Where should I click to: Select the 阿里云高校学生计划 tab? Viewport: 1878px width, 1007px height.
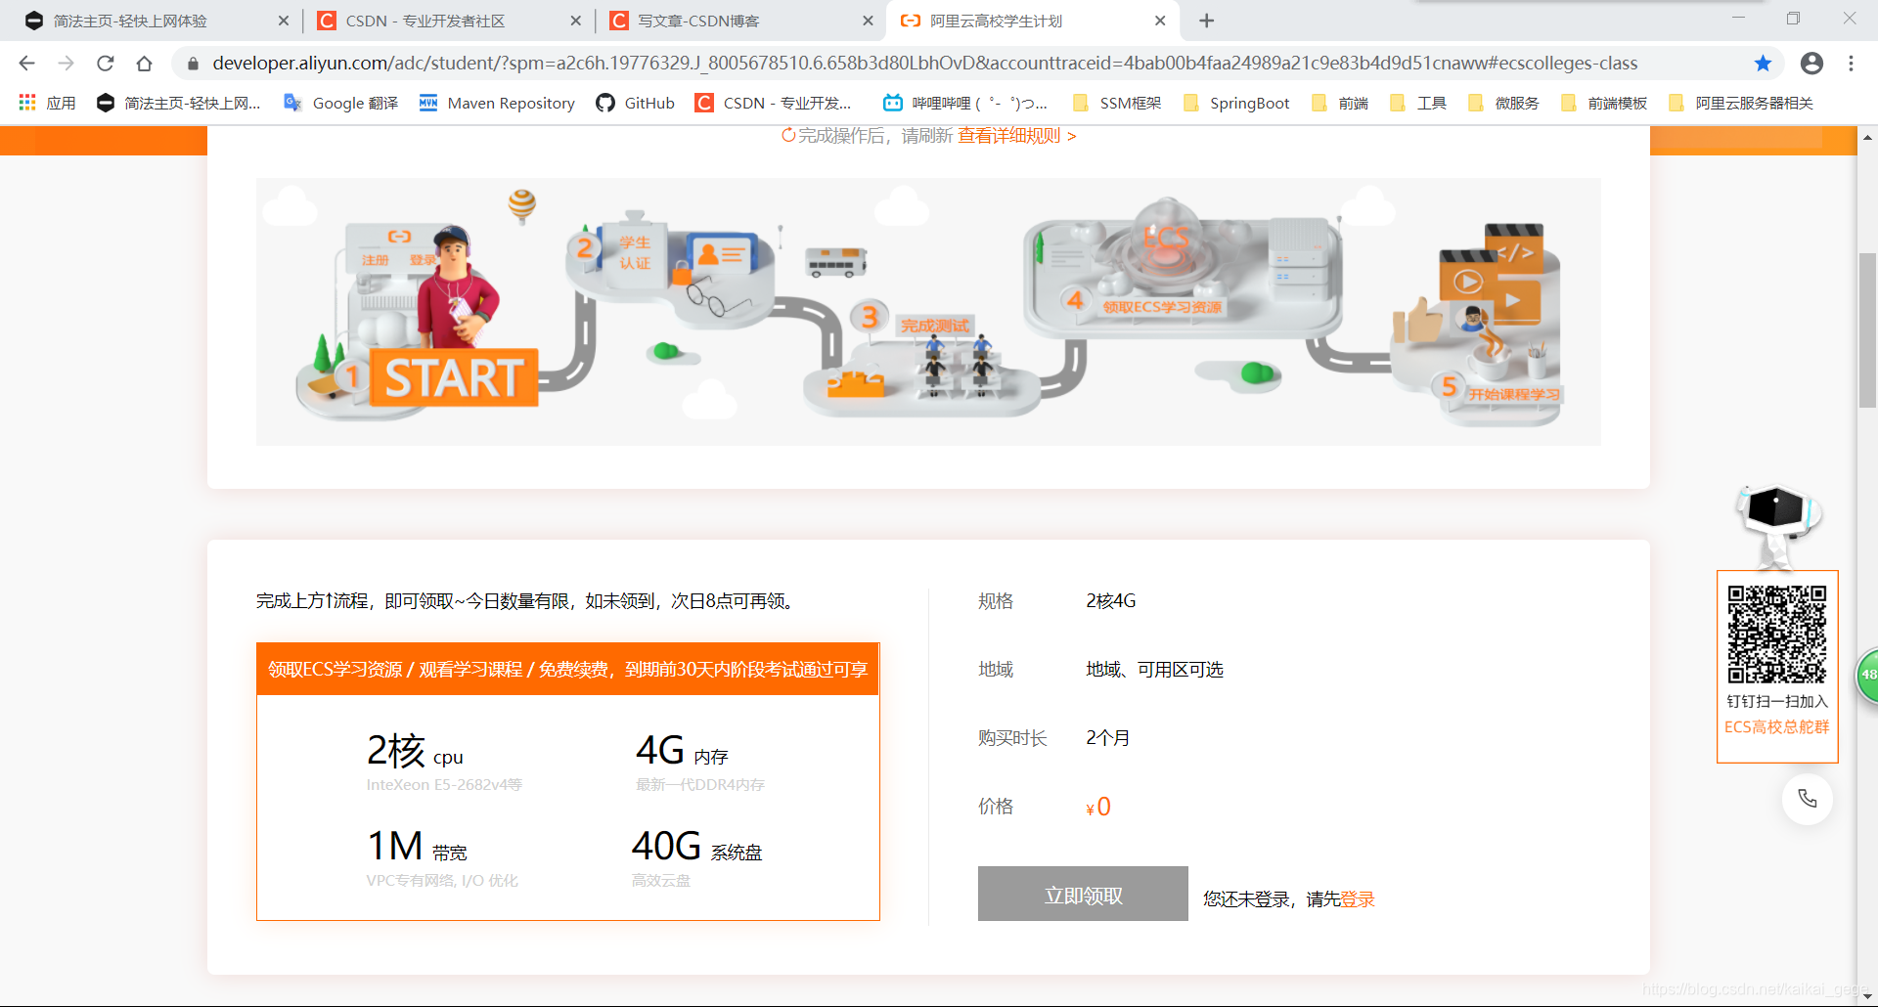pos(1031,21)
